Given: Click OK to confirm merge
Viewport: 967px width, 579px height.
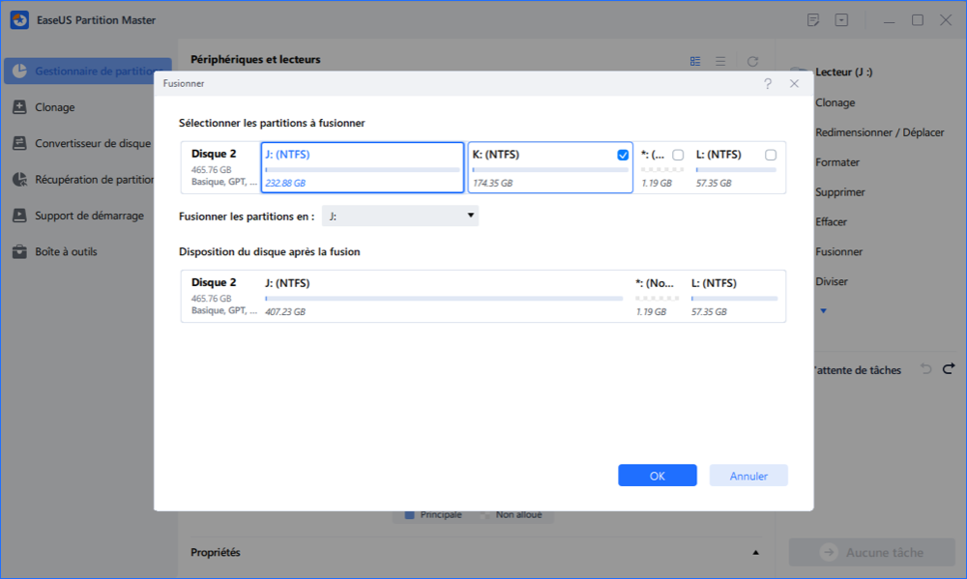Looking at the screenshot, I should pyautogui.click(x=658, y=476).
